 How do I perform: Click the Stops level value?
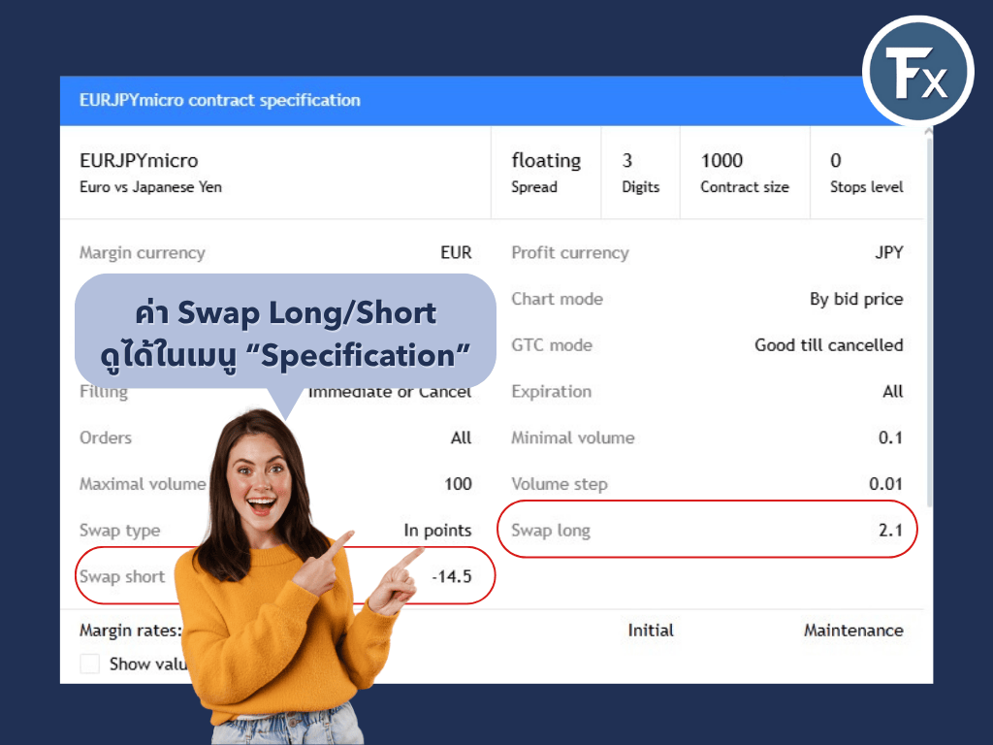[x=836, y=161]
